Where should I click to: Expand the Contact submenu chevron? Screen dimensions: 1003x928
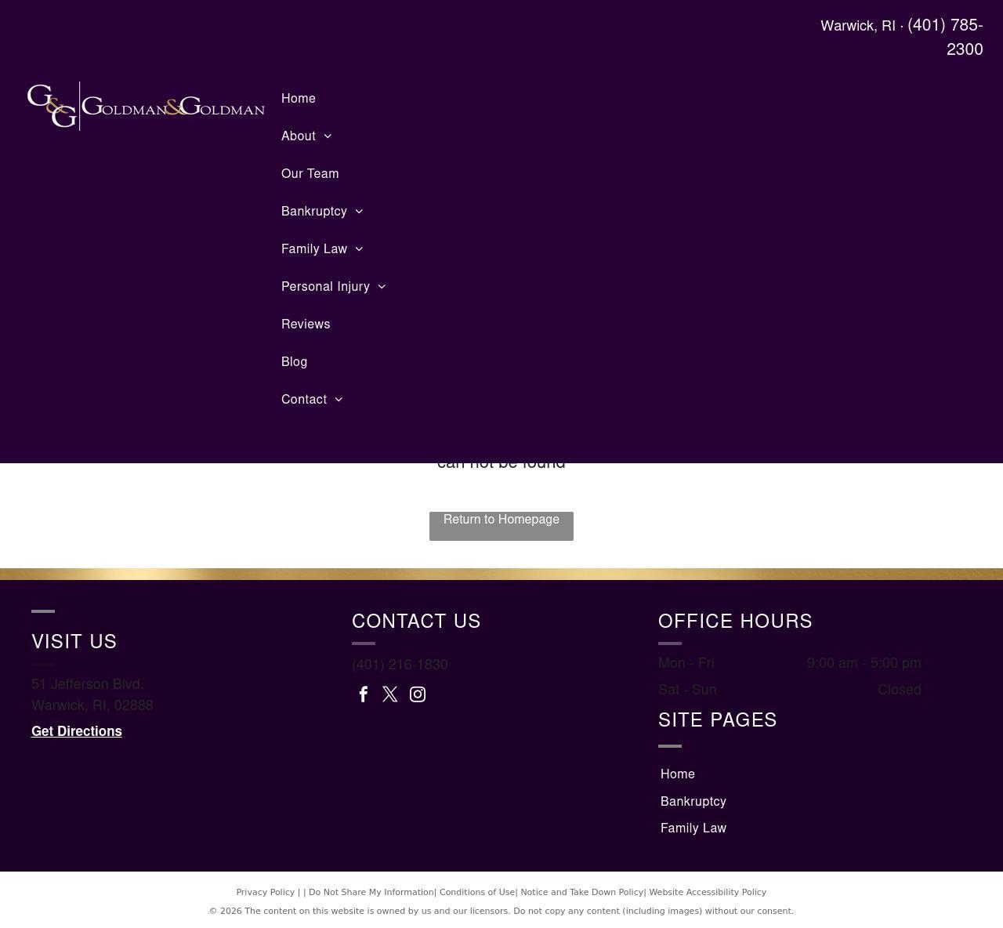coord(339,400)
